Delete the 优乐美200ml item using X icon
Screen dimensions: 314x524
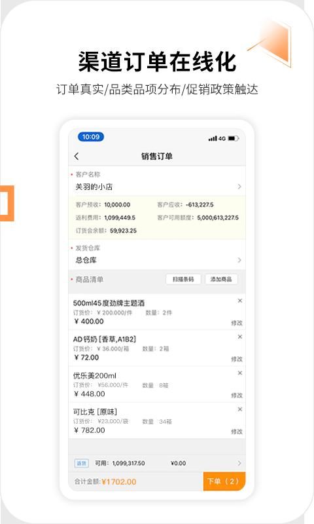[x=239, y=373]
